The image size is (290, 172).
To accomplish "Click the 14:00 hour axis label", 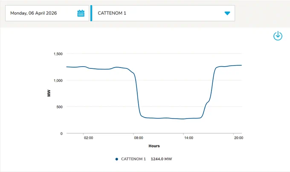I will 188,138.
